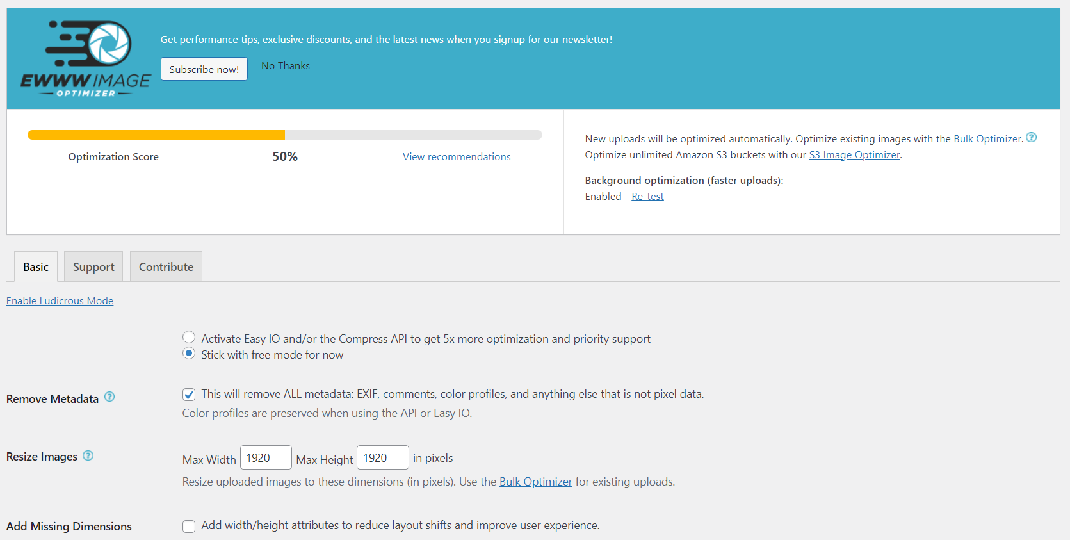This screenshot has height=540, width=1070.
Task: Open the Remove Metadata help icon
Action: 109,397
